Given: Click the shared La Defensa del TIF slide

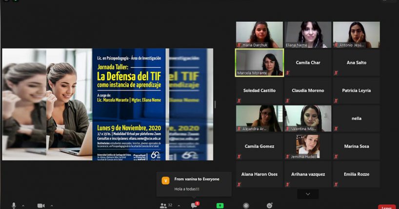Looking at the screenshot, I should tap(107, 104).
